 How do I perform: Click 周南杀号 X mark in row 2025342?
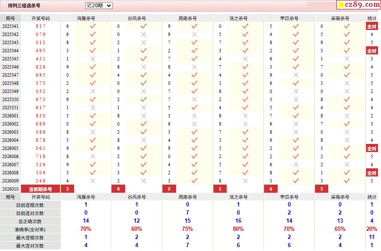194,34
